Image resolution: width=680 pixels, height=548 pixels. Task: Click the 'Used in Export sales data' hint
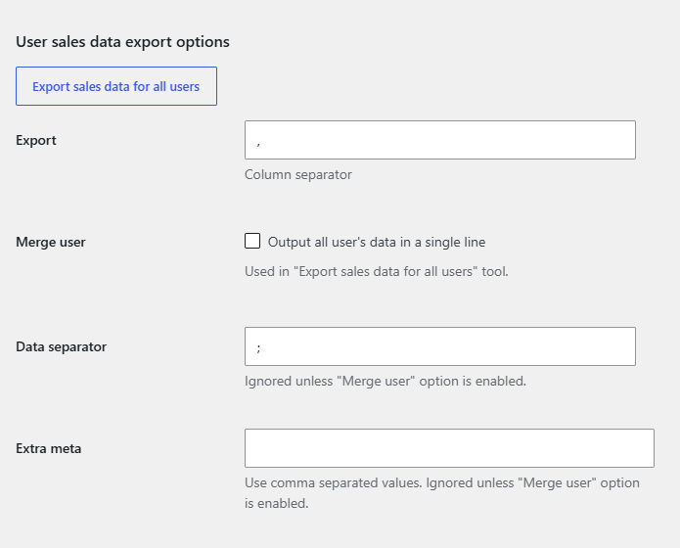pyautogui.click(x=377, y=271)
